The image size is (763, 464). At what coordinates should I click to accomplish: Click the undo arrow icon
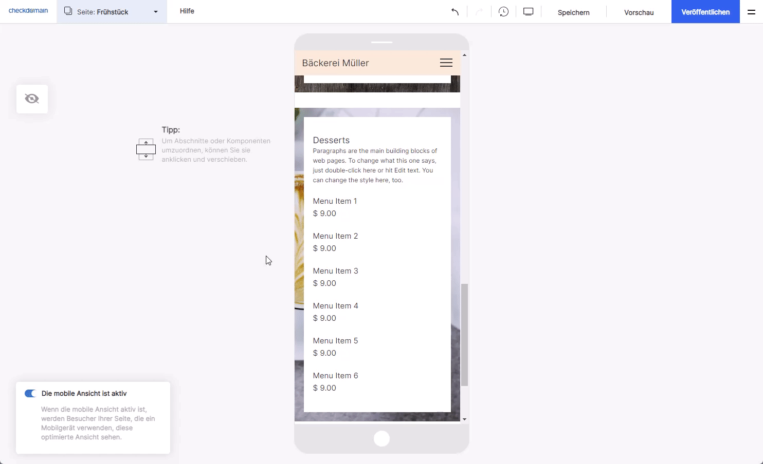(x=455, y=12)
